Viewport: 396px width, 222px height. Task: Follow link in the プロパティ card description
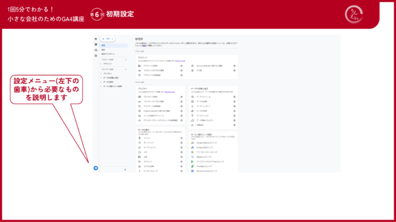point(169,92)
